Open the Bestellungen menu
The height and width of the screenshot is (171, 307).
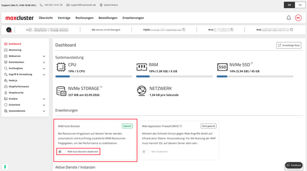[108, 18]
